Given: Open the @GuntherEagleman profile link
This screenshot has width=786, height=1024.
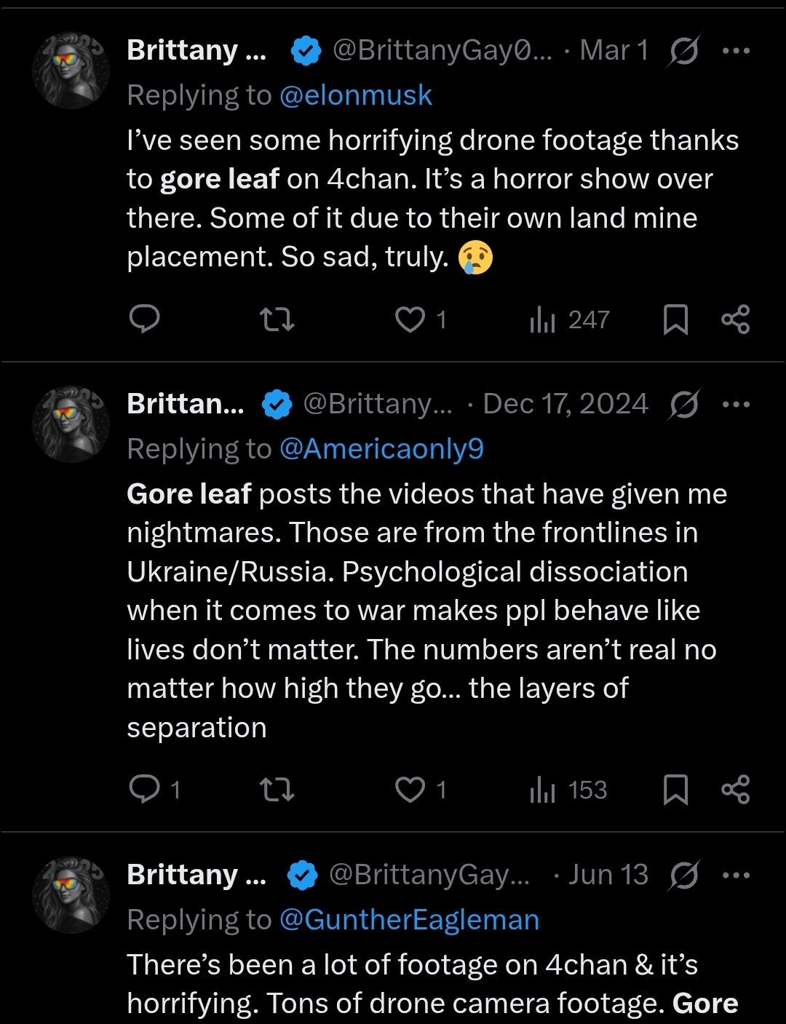Looking at the screenshot, I should coord(409,920).
